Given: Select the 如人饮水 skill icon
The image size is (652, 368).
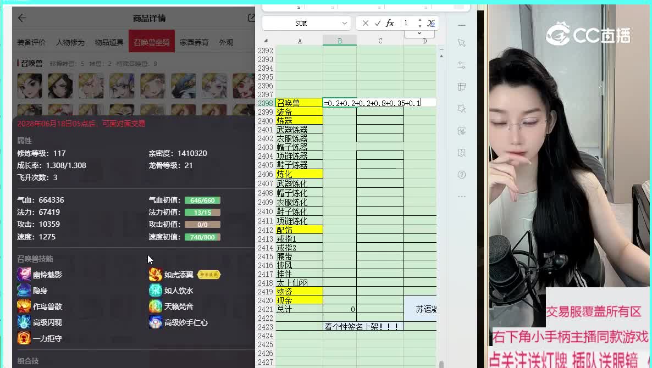Looking at the screenshot, I should (156, 291).
